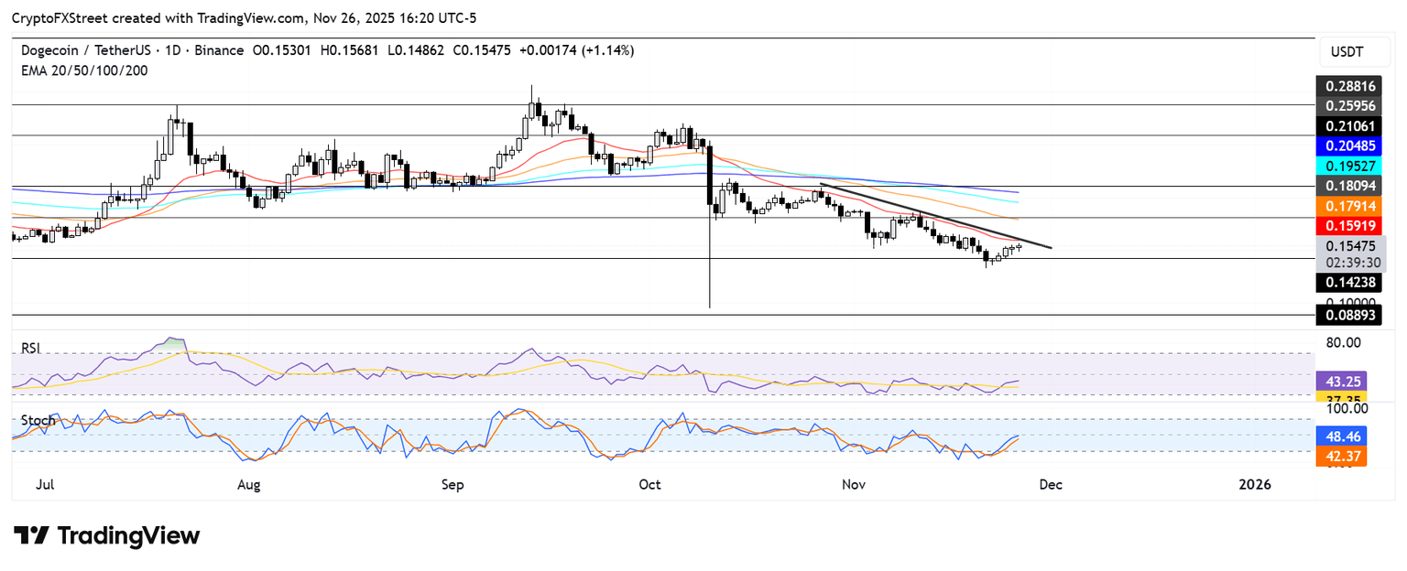Click the cyan 0.19527 EMA price tag

tap(1347, 166)
